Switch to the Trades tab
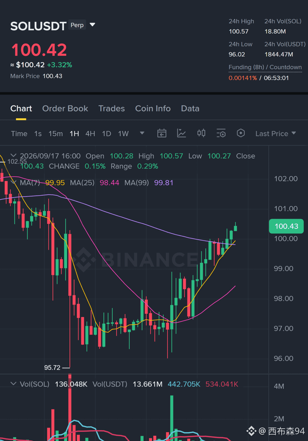308x441 pixels. pyautogui.click(x=112, y=109)
